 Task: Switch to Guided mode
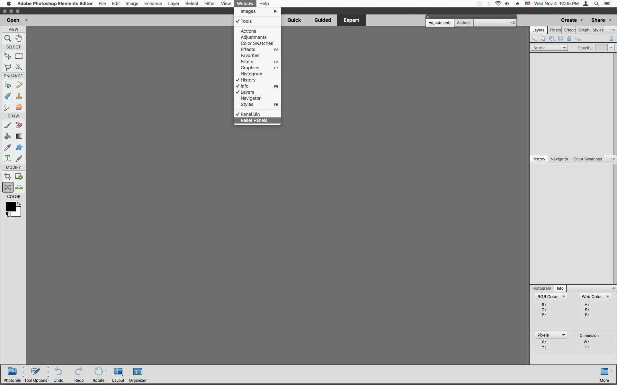click(322, 20)
